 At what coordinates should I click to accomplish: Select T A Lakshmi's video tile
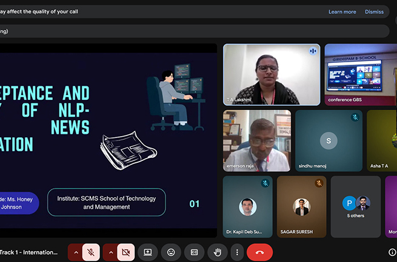click(x=272, y=74)
